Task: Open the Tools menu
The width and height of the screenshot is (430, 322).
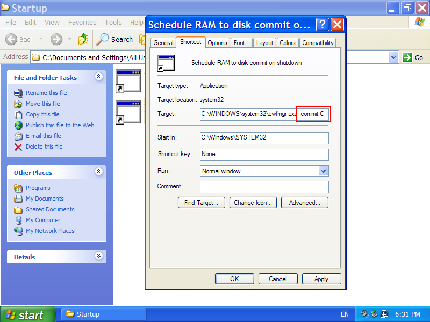Action: tap(113, 22)
